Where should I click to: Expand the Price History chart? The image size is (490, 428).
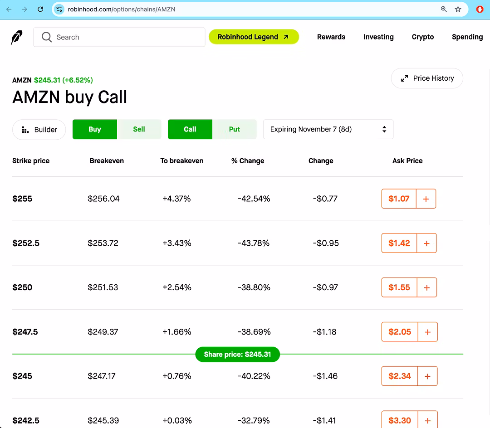(427, 78)
